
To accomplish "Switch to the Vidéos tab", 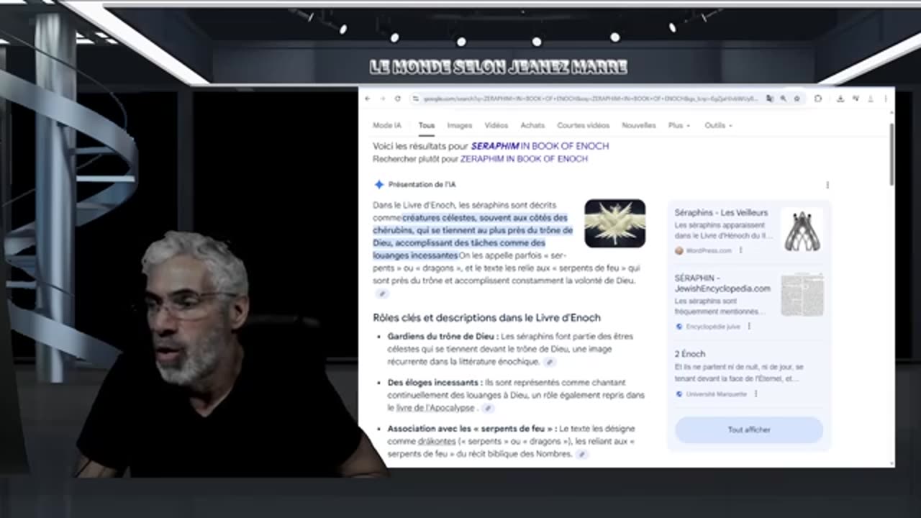I will 496,125.
